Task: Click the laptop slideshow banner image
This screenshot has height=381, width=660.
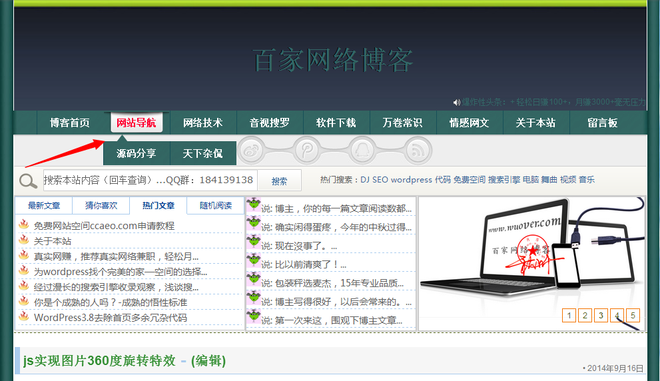Action: 532,264
